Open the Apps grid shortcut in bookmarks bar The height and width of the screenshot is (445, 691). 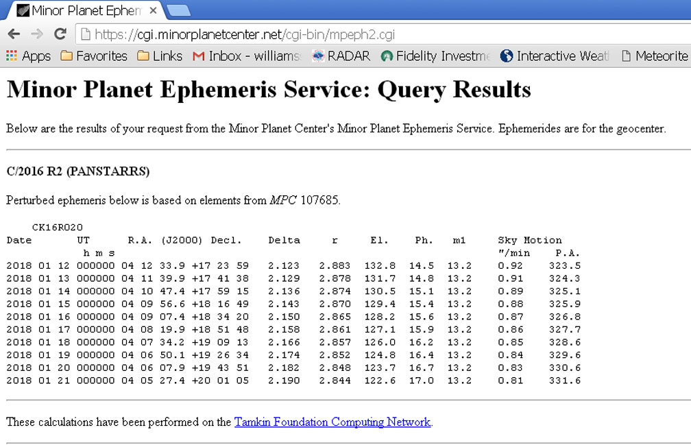pyautogui.click(x=28, y=56)
